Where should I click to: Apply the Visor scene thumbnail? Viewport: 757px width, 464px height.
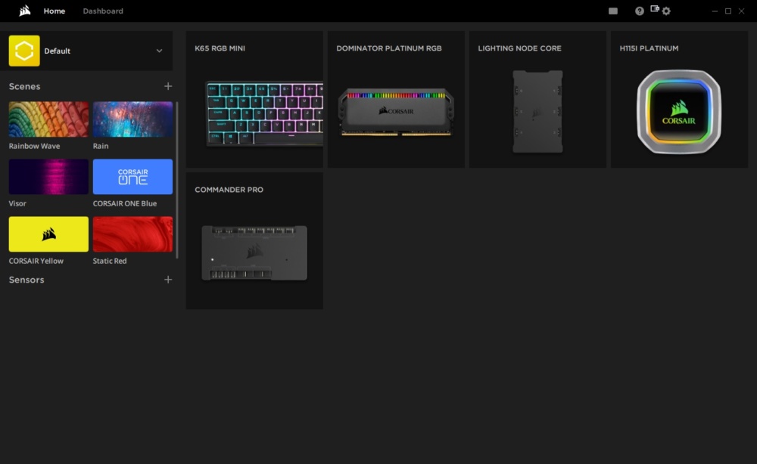click(x=48, y=177)
